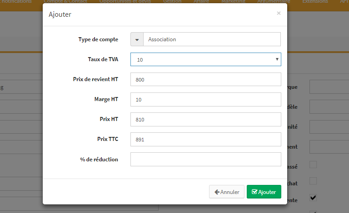This screenshot has width=349, height=213.
Task: Focus the empty % de réduction field
Action: (x=206, y=160)
